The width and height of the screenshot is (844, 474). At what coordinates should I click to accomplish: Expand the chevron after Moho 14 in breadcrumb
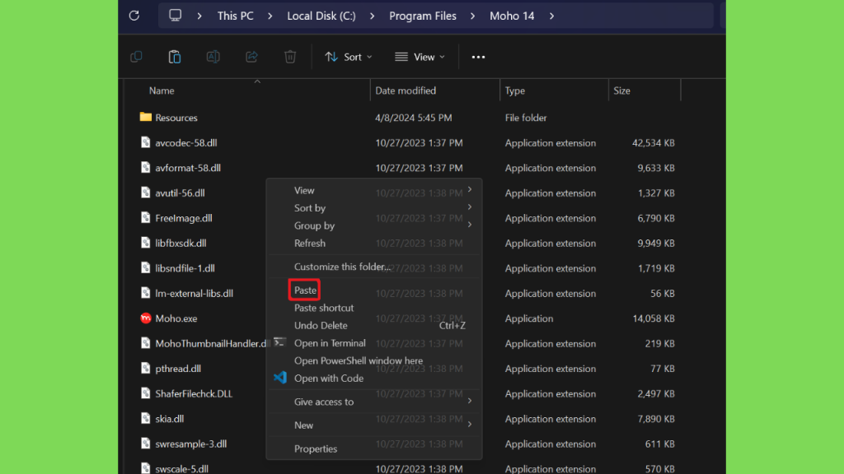point(551,16)
